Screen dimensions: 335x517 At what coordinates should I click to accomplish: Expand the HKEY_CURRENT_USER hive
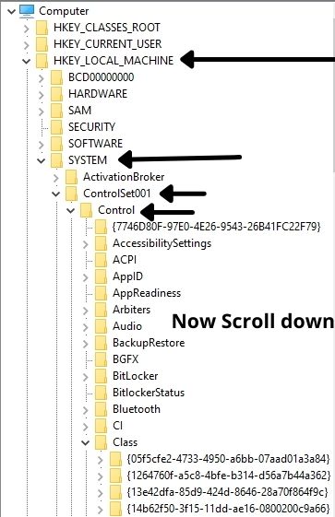coord(27,44)
